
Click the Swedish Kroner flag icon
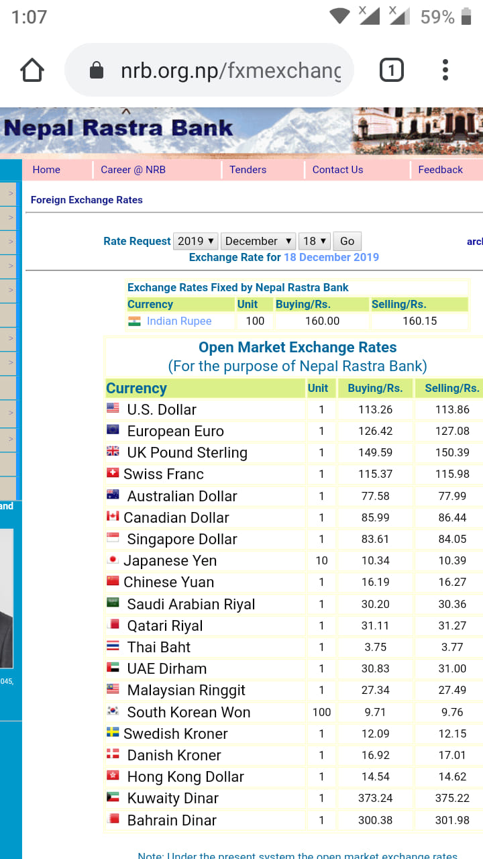113,732
